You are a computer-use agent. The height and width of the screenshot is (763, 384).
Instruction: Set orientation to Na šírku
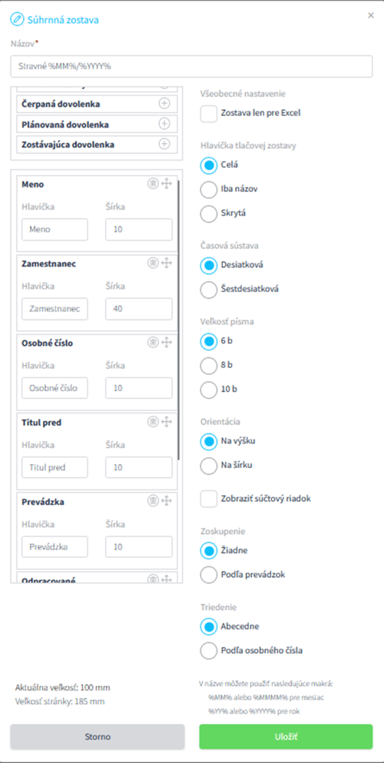pos(209,466)
